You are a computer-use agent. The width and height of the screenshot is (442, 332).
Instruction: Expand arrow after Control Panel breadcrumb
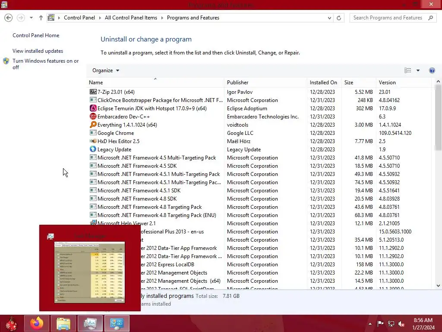[100, 18]
